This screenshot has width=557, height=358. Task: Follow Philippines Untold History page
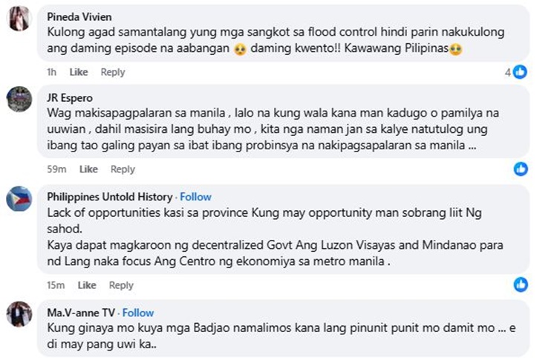click(x=195, y=197)
